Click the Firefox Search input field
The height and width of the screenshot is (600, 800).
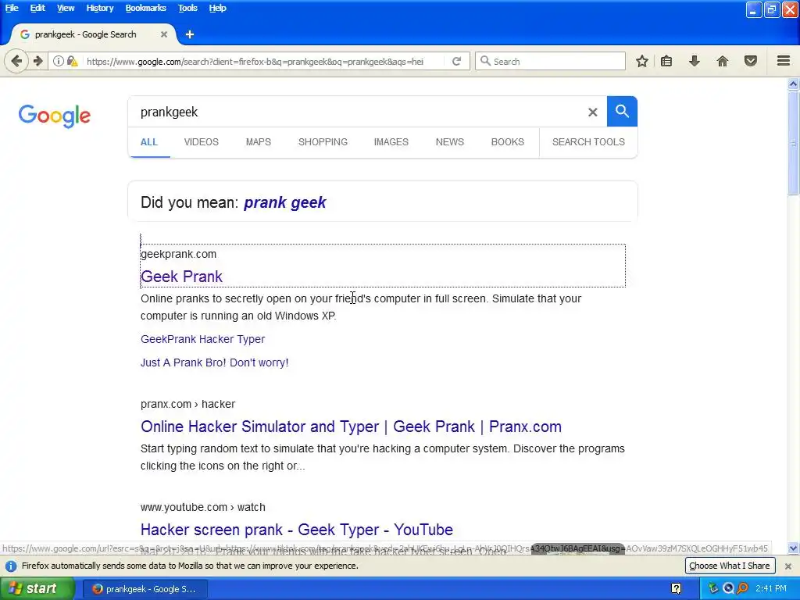click(550, 61)
